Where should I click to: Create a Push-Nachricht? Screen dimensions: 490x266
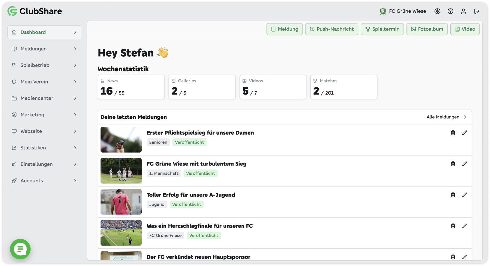[x=332, y=29]
